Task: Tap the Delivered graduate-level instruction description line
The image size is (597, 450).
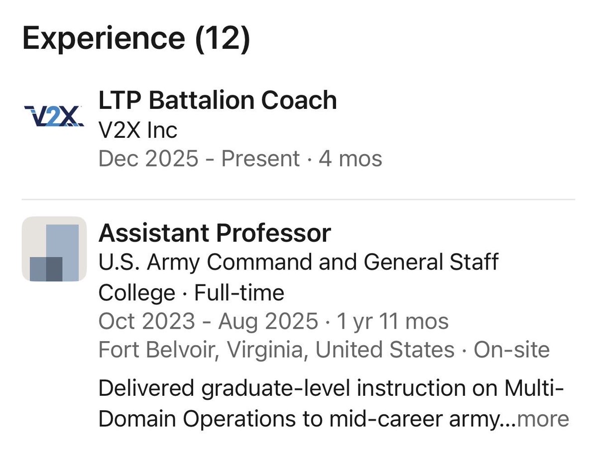Action: [x=331, y=389]
